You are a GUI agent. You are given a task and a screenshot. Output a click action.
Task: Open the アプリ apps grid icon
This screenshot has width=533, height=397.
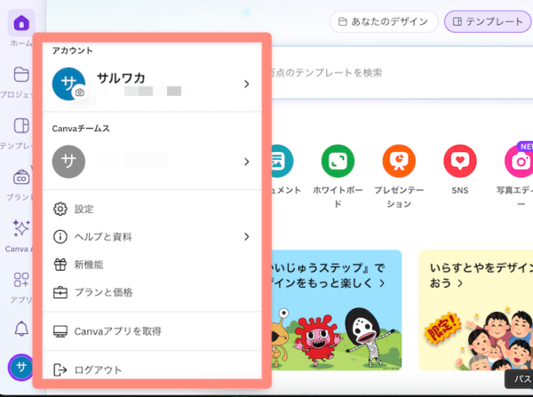coord(21,280)
